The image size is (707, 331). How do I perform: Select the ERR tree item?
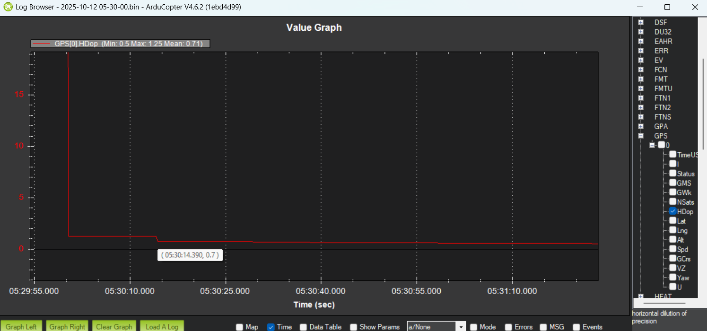(x=661, y=51)
